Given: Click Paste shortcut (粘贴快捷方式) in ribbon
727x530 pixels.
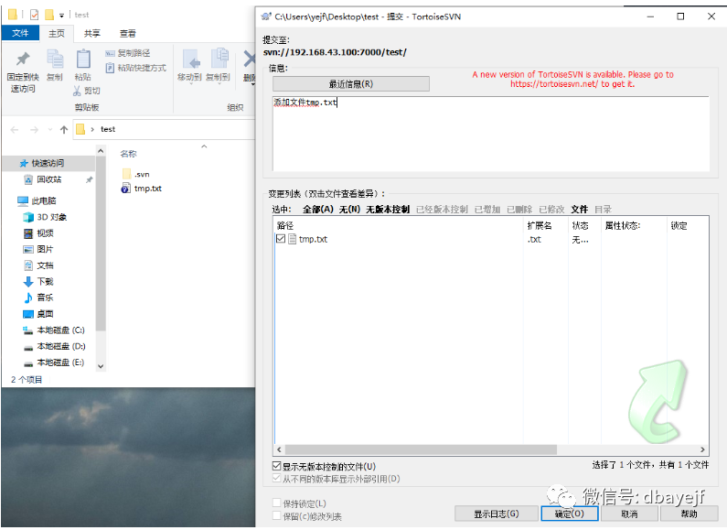Looking at the screenshot, I should [x=136, y=69].
